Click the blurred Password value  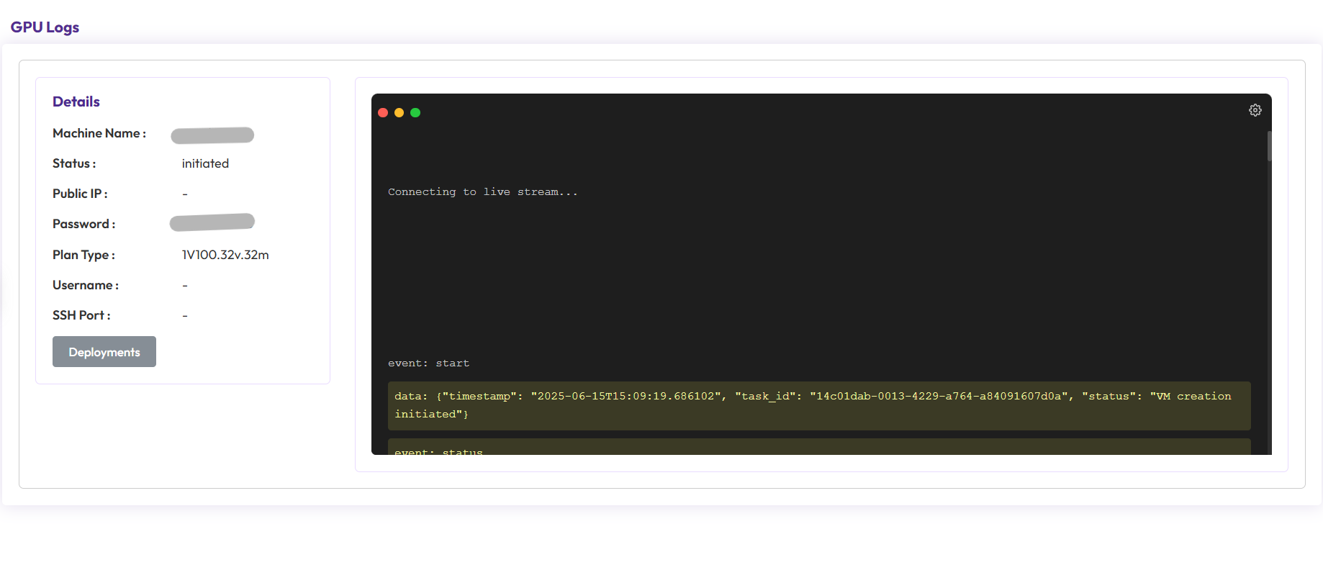[212, 222]
